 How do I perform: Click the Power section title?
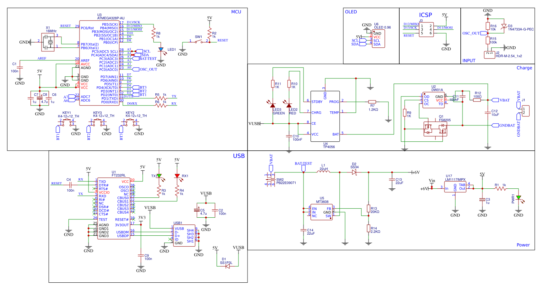523,245
